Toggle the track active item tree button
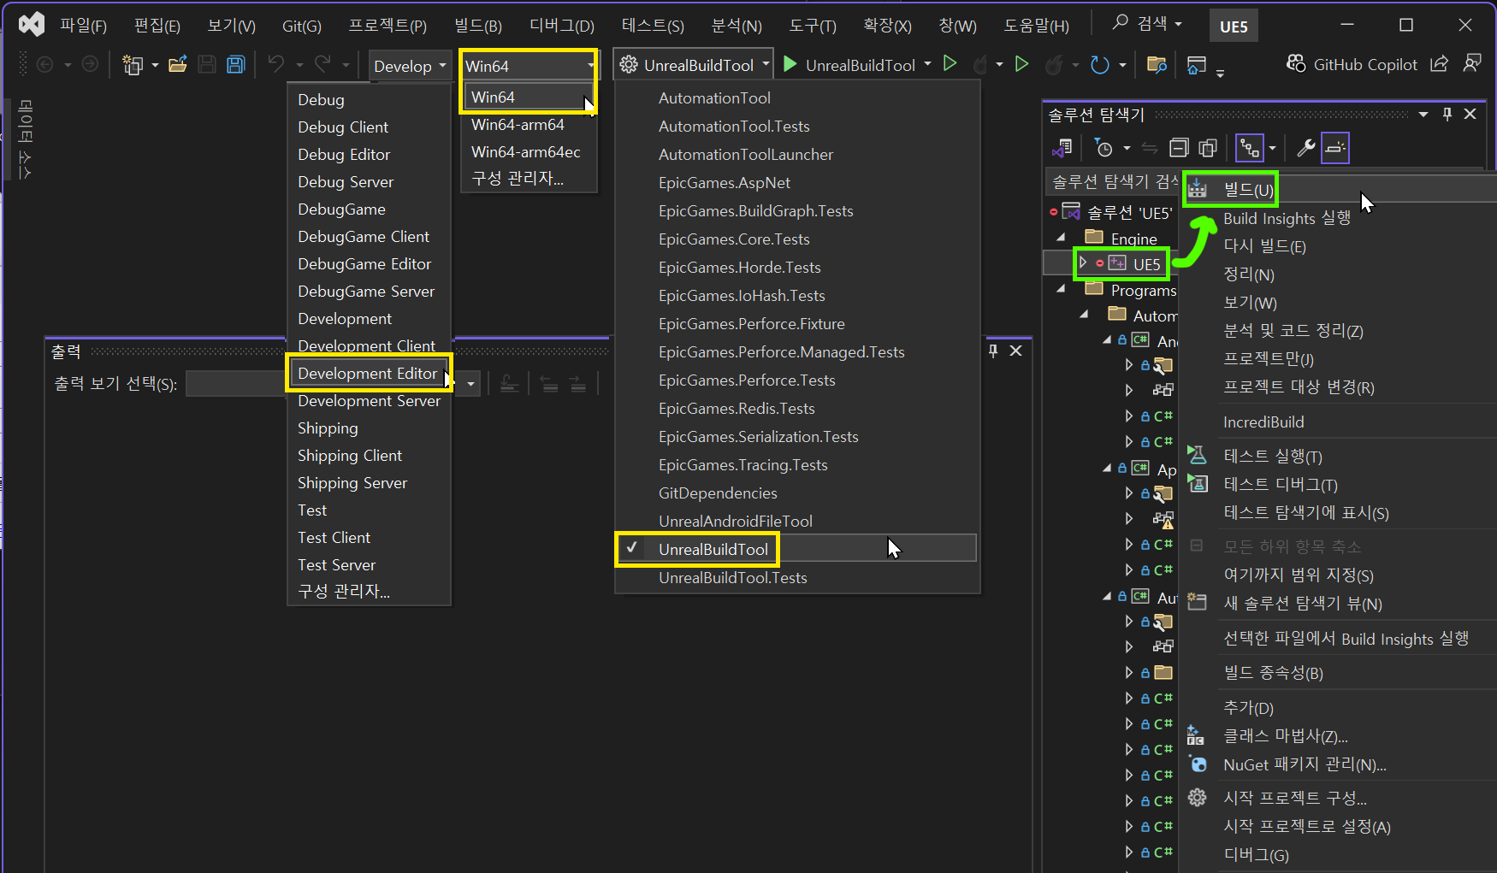1497x873 pixels. 1250,148
